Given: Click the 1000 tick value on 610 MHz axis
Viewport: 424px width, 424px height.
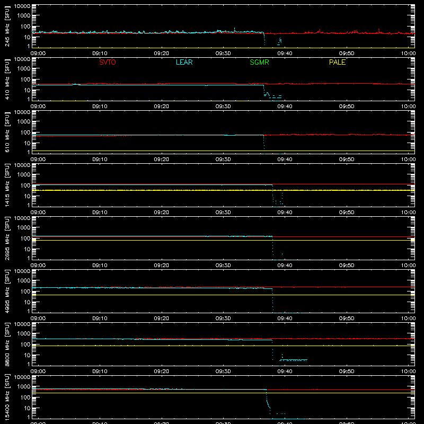Looking at the screenshot, I should (24, 121).
